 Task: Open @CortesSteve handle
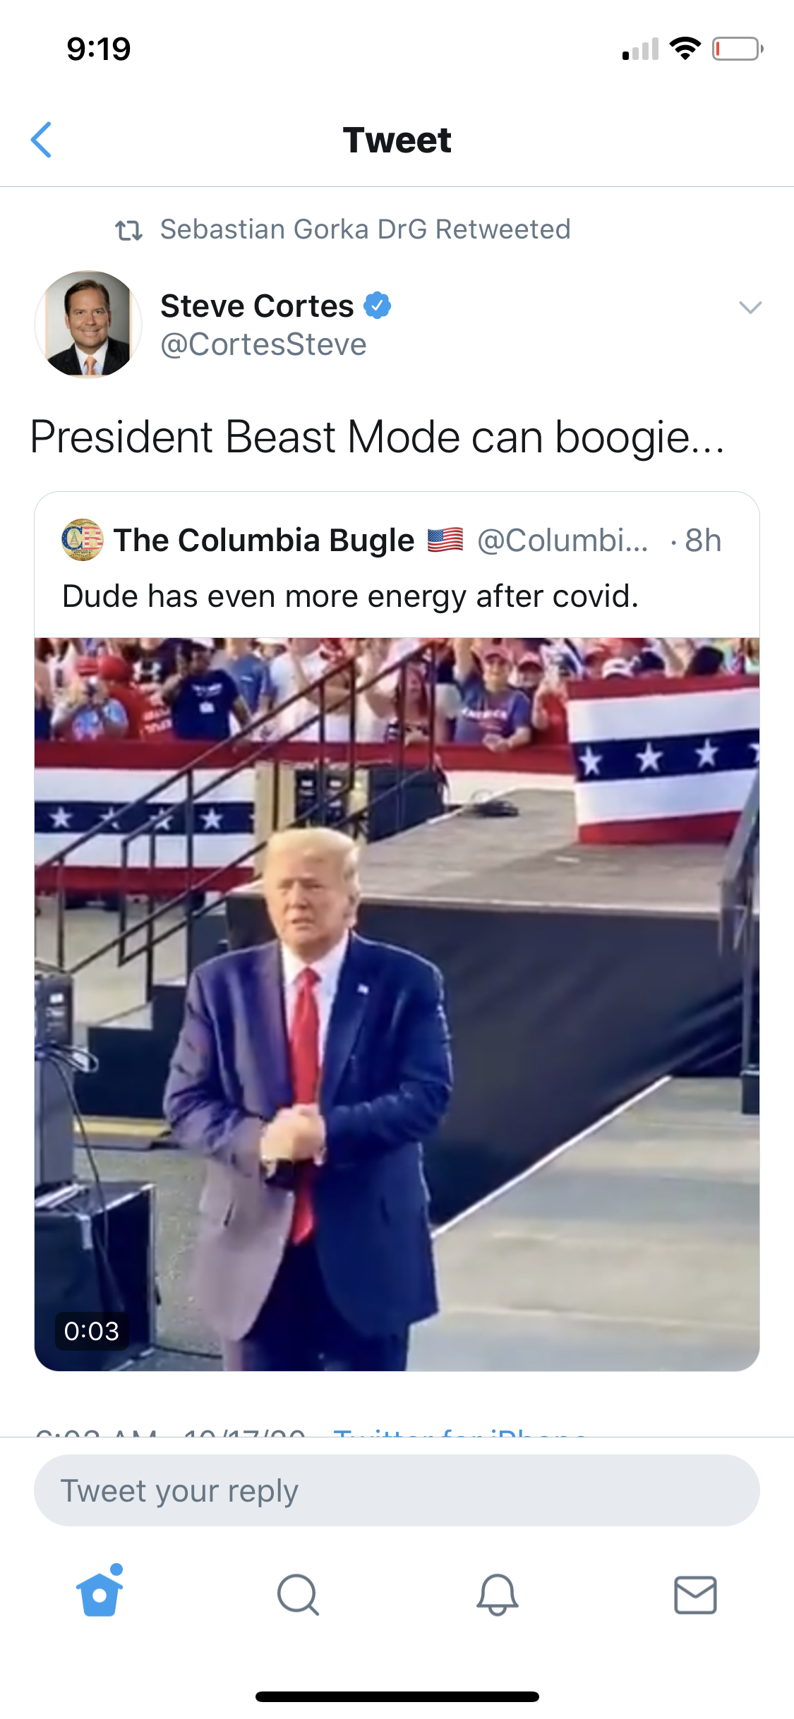tap(263, 344)
